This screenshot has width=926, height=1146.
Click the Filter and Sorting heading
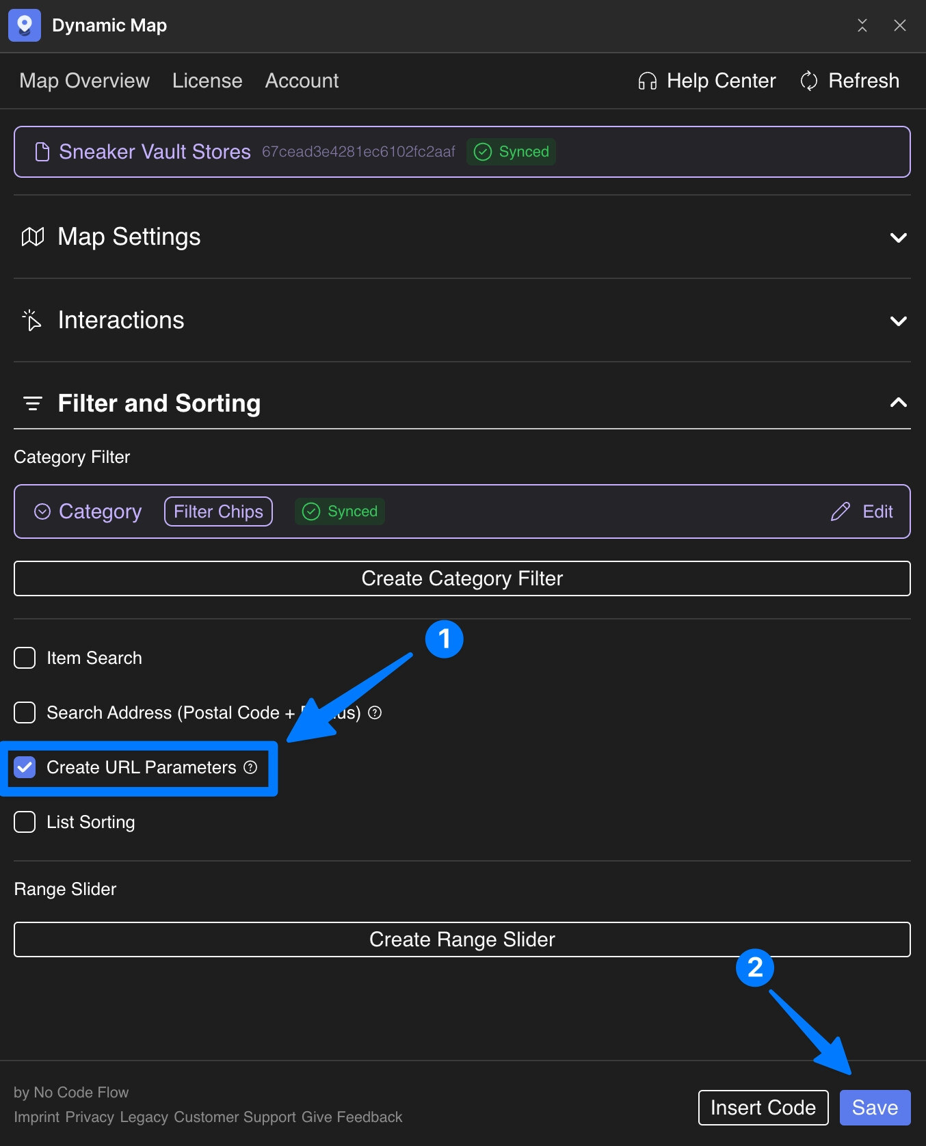point(159,403)
